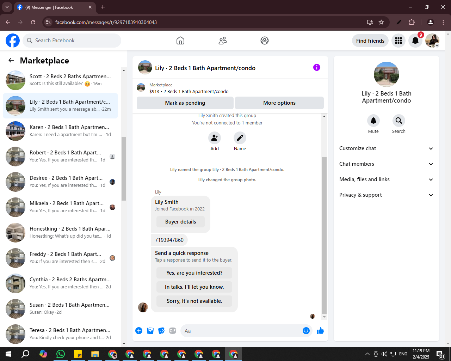Image resolution: width=451 pixels, height=361 pixels.
Task: Send a thumbs up like
Action: (320, 331)
